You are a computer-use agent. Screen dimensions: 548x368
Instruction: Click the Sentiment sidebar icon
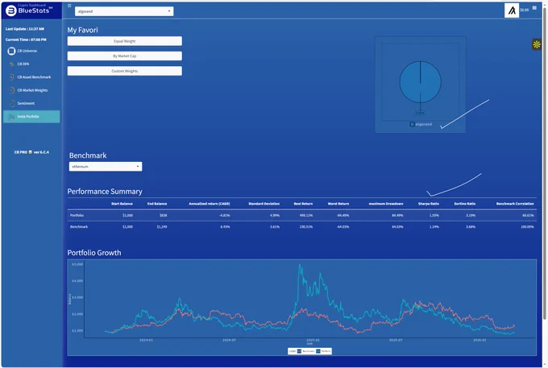(11, 103)
